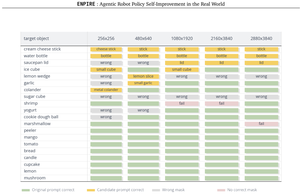Select the 256x256 column header
Viewport: 302px width, 194px height.
(x=106, y=38)
